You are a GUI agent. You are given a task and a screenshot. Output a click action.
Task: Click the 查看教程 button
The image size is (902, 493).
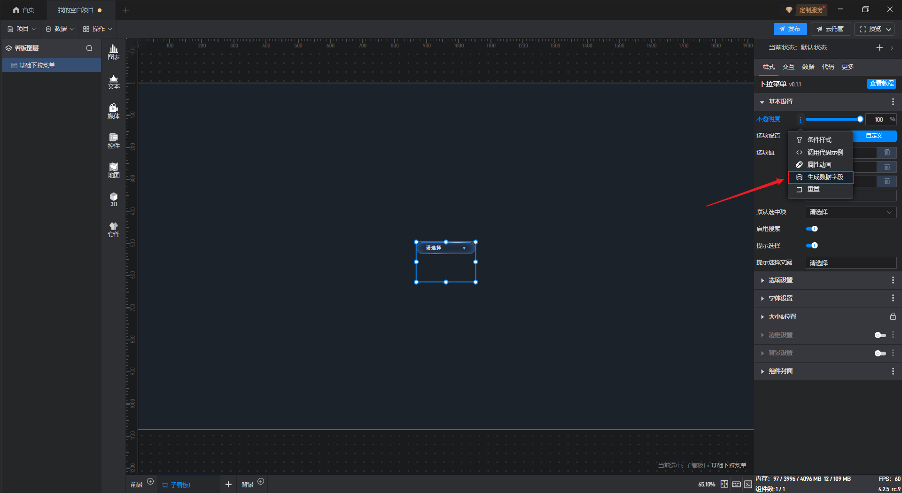[x=881, y=84]
